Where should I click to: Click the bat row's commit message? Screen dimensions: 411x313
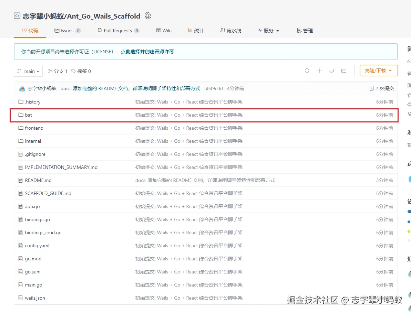point(189,115)
